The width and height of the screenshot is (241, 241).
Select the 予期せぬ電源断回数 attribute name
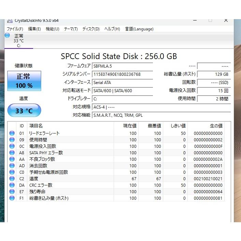48,172
